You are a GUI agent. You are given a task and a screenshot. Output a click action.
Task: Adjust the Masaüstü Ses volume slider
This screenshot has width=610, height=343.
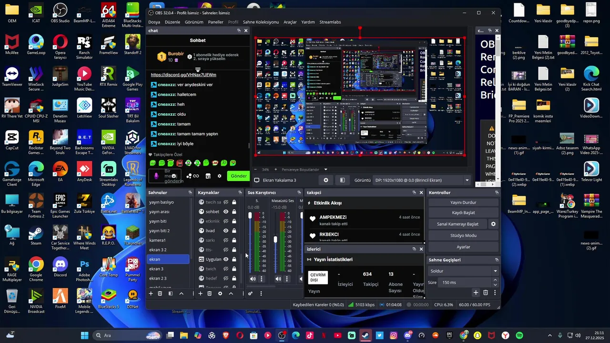point(275,239)
